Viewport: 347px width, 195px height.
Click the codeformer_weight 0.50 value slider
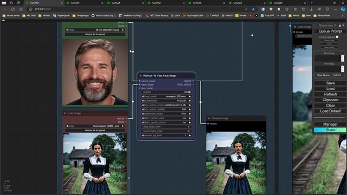[x=166, y=114]
